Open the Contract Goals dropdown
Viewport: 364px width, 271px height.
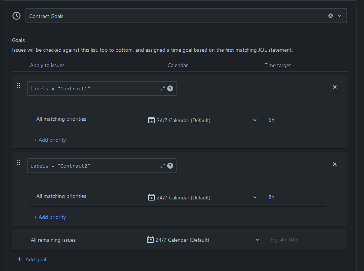tap(339, 16)
